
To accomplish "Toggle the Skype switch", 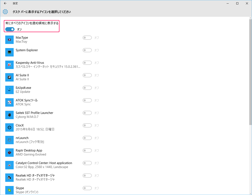I will [x=87, y=188].
